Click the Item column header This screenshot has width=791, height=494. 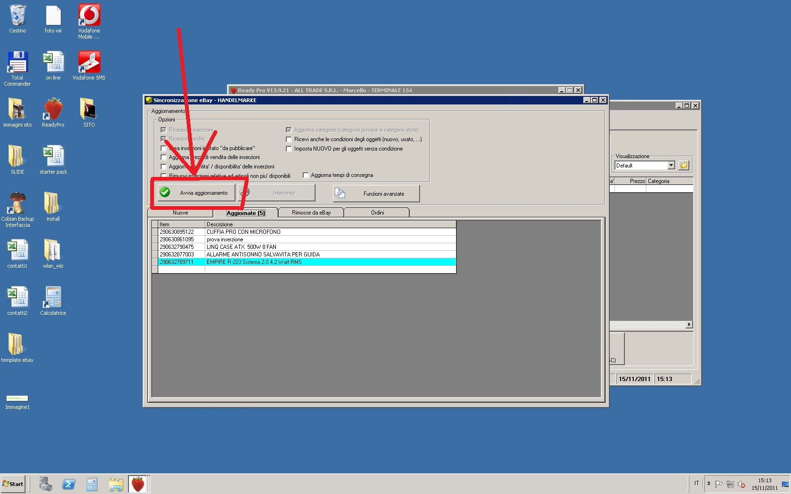(181, 224)
